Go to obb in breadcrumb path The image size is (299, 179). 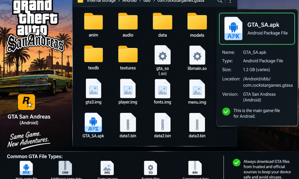pyautogui.click(x=147, y=1)
